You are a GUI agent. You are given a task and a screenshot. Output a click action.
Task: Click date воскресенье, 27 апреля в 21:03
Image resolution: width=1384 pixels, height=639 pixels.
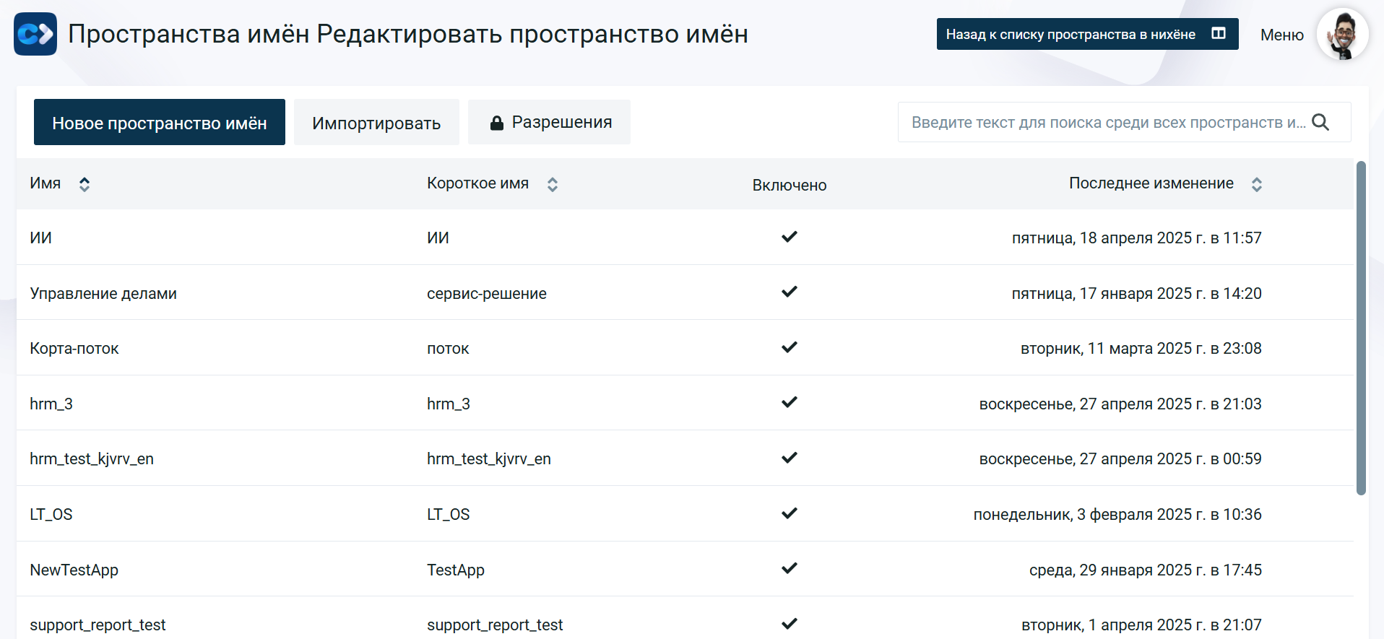click(x=1120, y=404)
